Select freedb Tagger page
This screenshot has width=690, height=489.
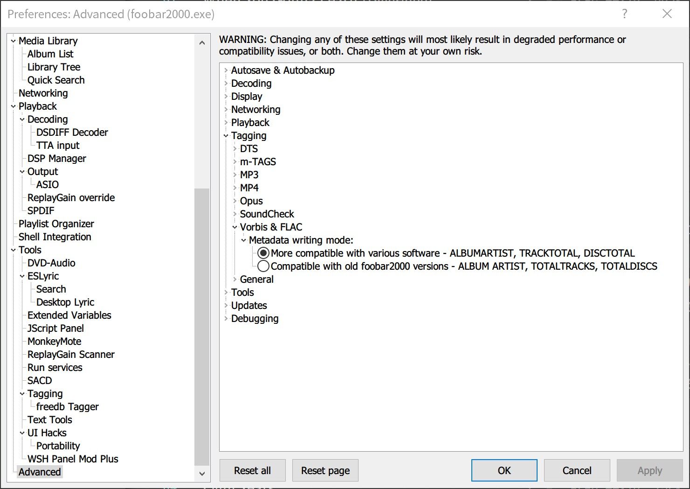click(68, 407)
